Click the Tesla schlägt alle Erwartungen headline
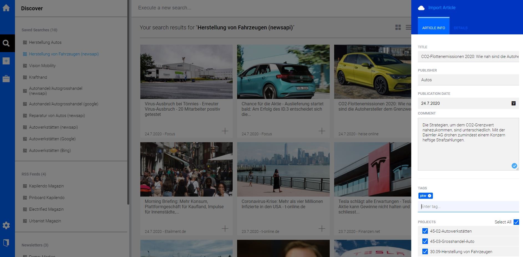 tap(374, 207)
